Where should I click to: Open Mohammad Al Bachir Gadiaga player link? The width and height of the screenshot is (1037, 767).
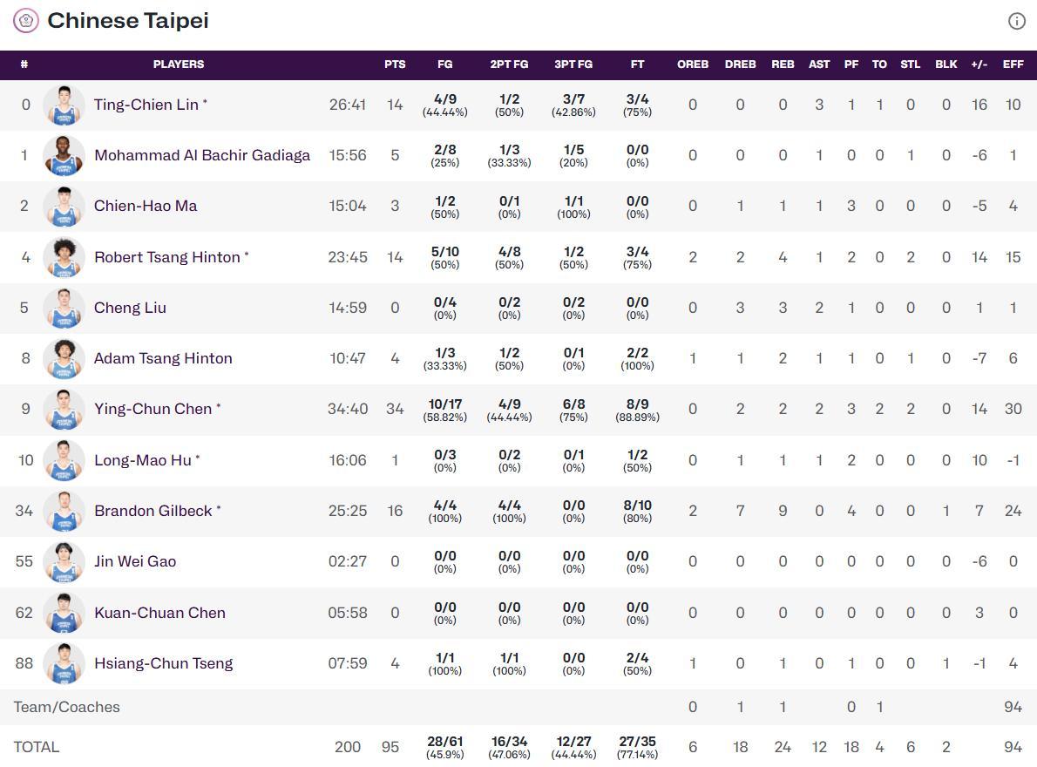(202, 155)
